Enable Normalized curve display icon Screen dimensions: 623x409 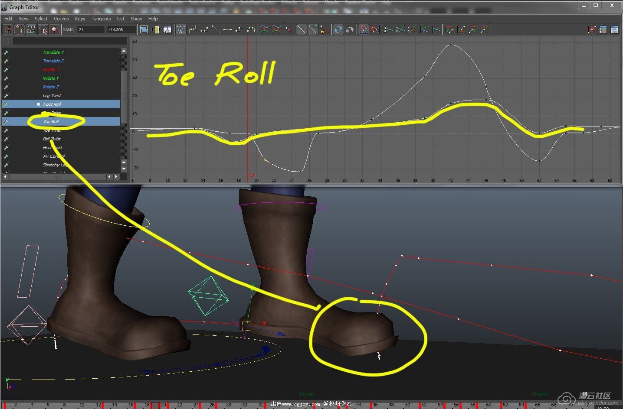[x=389, y=29]
